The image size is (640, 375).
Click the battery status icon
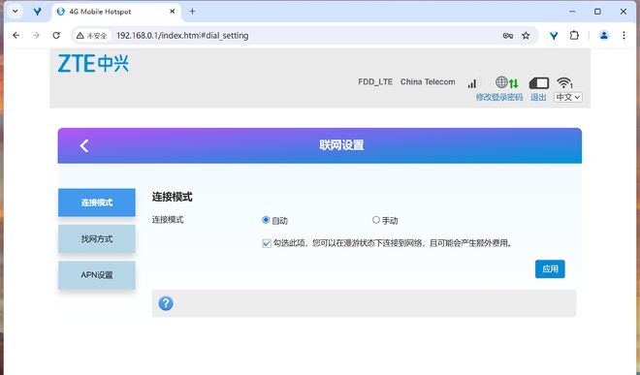click(539, 83)
